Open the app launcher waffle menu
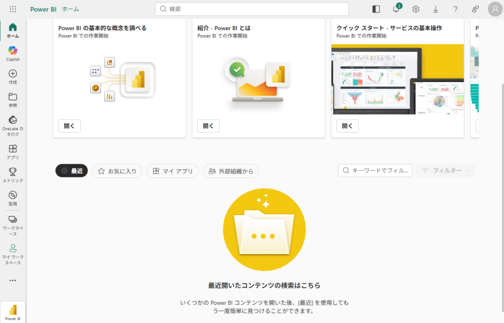Image resolution: width=504 pixels, height=323 pixels. coord(13,9)
